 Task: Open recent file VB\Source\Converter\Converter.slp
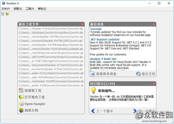pyautogui.click(x=51, y=86)
